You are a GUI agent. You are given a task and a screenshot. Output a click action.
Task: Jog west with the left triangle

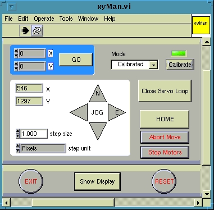[79, 112]
